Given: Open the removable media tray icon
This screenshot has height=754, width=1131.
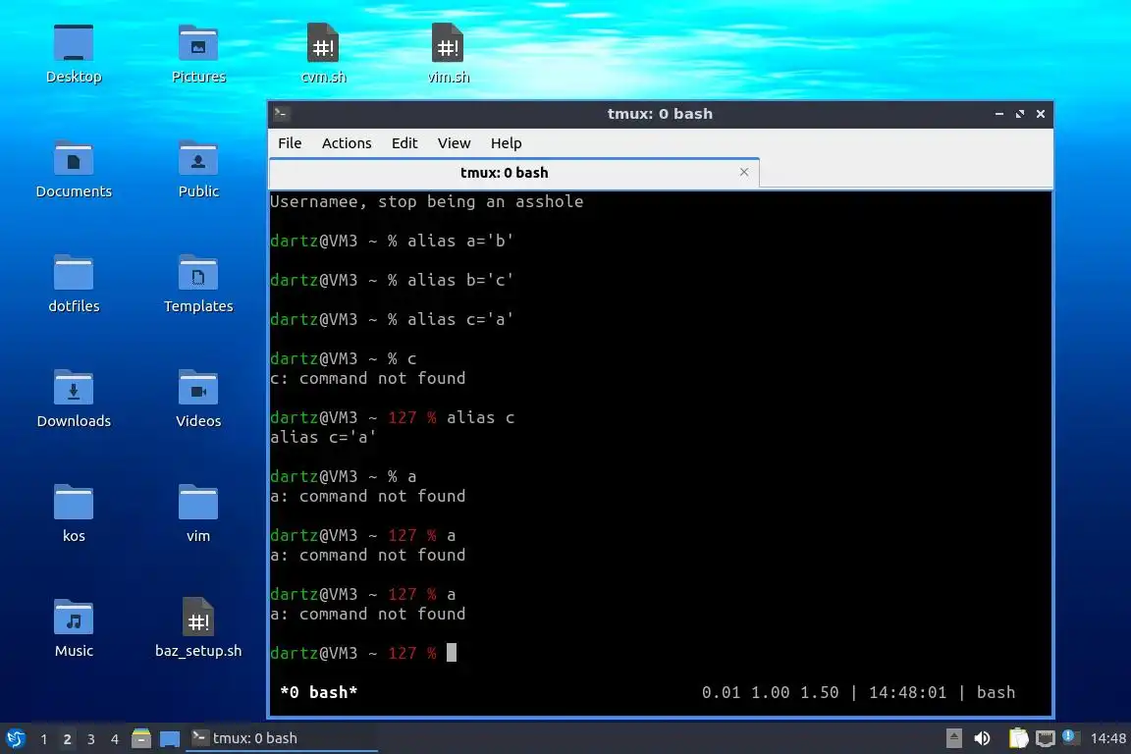Looking at the screenshot, I should (x=953, y=738).
